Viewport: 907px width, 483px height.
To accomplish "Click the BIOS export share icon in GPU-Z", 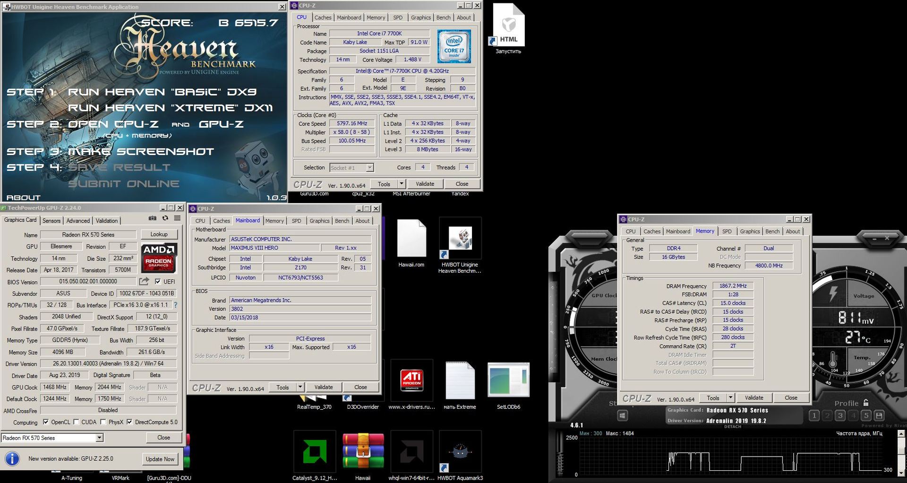I will (x=144, y=281).
